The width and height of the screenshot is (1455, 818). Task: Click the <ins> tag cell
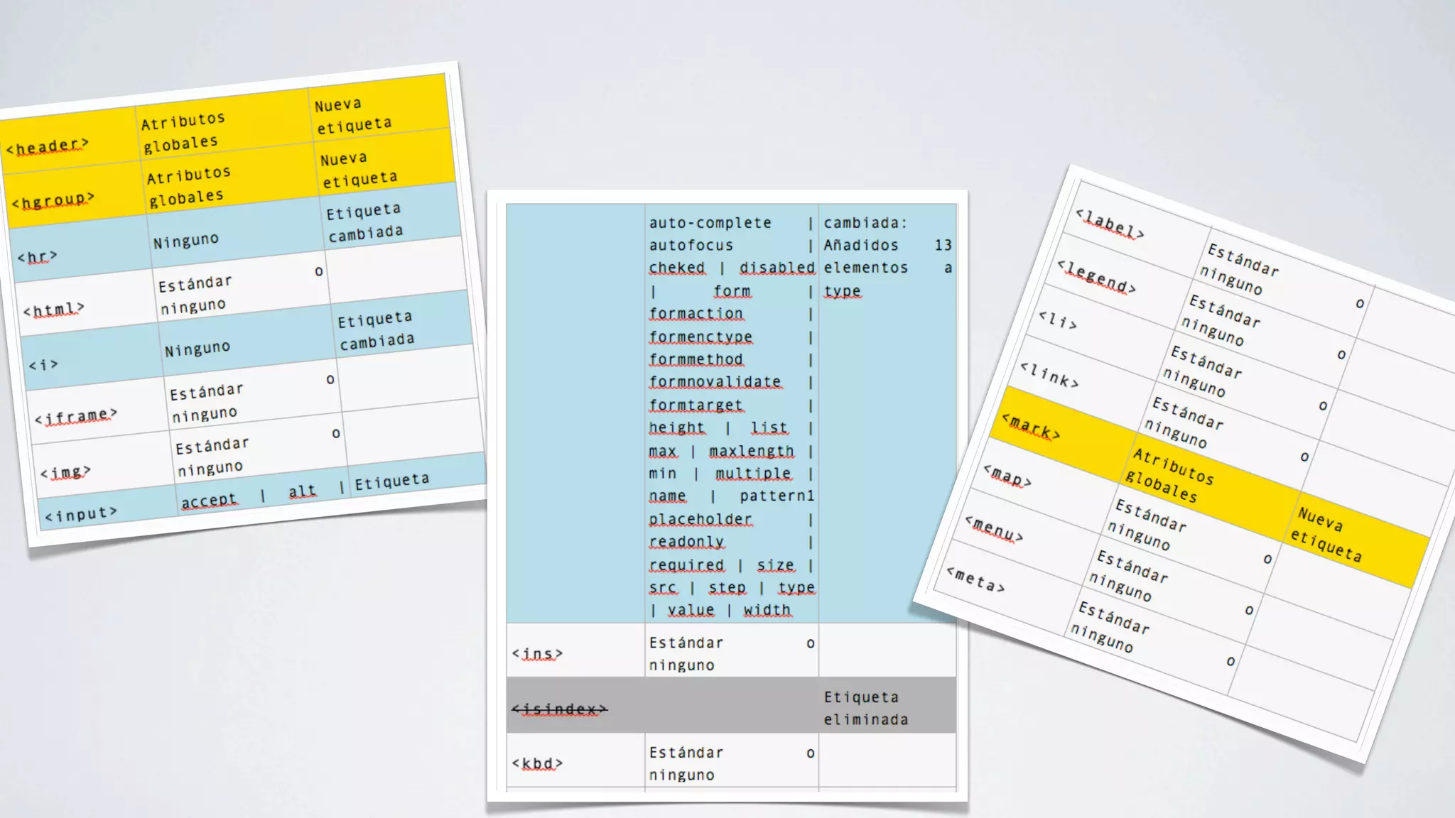click(x=537, y=653)
